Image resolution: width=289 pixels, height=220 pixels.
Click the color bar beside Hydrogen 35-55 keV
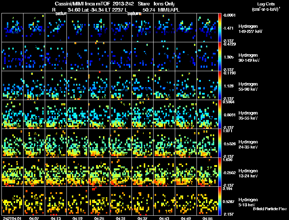pos(220,114)
